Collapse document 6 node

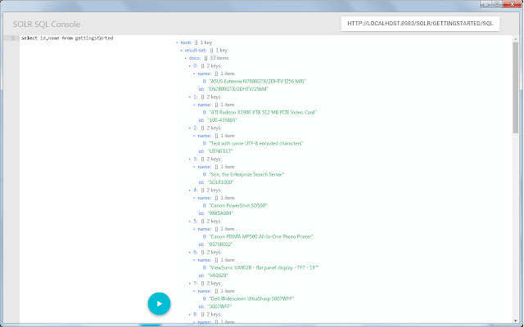point(189,252)
